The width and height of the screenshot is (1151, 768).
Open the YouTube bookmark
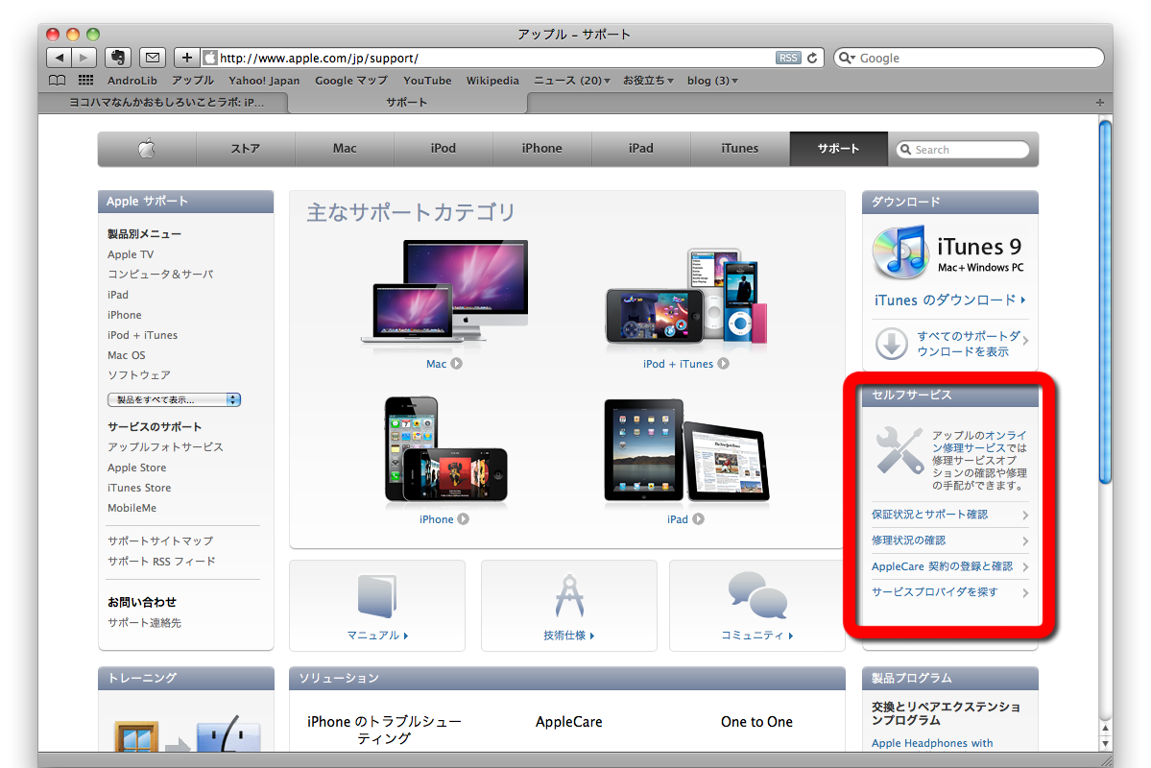coord(427,81)
